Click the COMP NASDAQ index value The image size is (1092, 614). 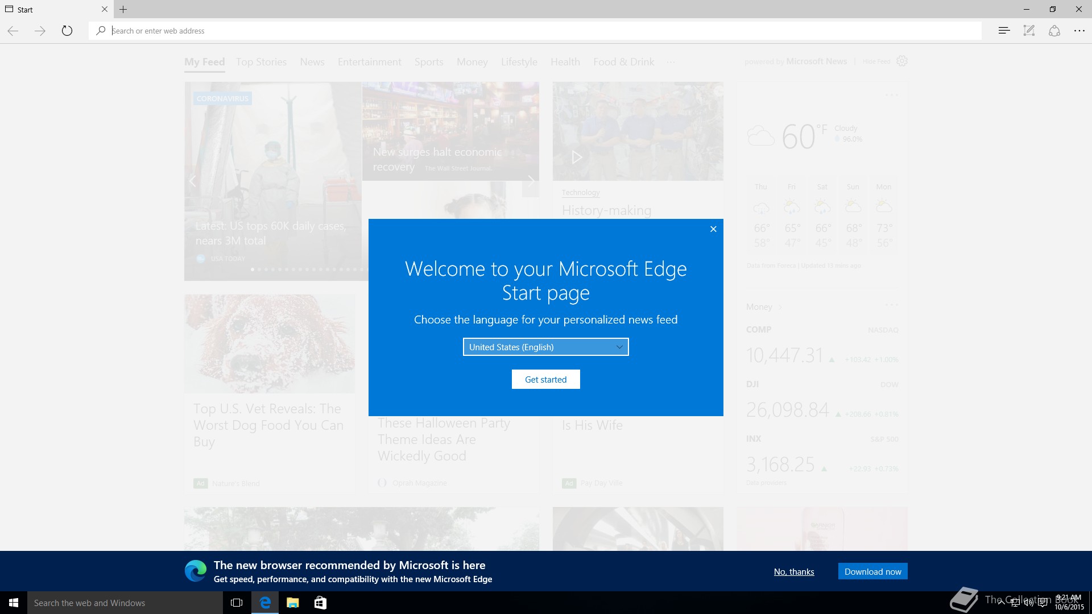click(x=785, y=355)
